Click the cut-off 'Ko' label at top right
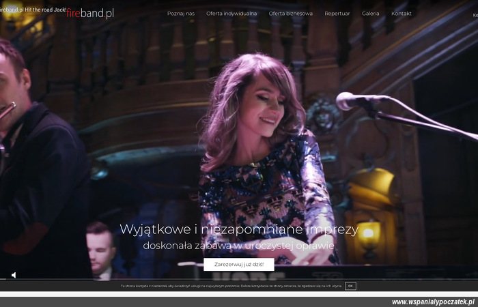Image resolution: width=478 pixels, height=307 pixels. pos(475,14)
